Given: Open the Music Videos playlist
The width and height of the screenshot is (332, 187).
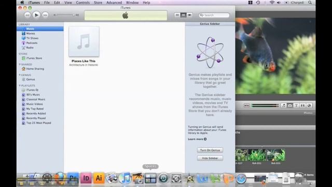Looking at the screenshot, I should click(x=35, y=104).
